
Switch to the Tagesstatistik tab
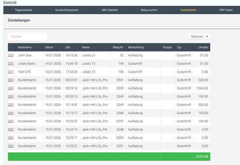click(x=23, y=10)
